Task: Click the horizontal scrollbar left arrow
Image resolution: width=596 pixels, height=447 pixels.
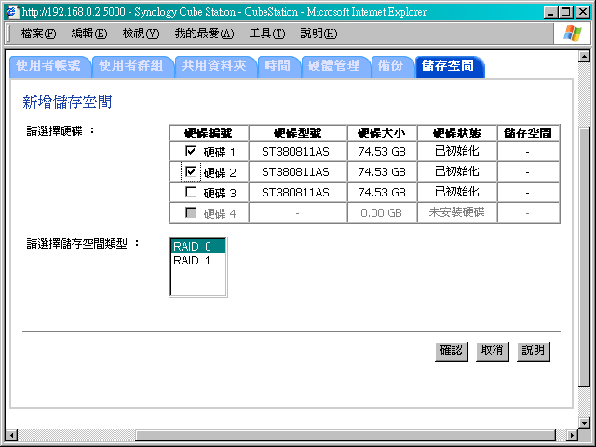Action: pos(12,435)
